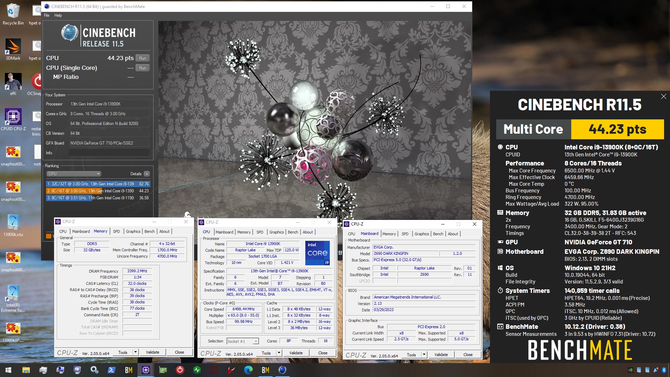Switch to the purple CPU-Z taskbar icon
The image size is (670, 377).
pyautogui.click(x=146, y=370)
